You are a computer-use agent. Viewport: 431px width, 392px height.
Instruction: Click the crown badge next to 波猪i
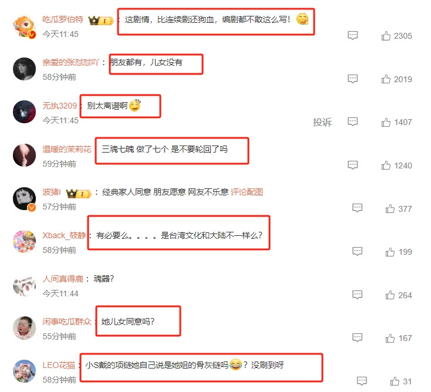[x=78, y=193]
